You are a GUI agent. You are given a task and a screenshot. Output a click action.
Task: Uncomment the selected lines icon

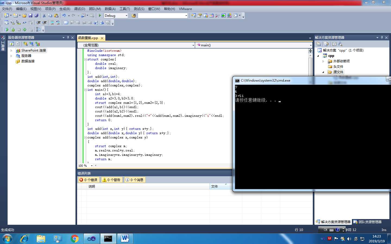click(58, 23)
